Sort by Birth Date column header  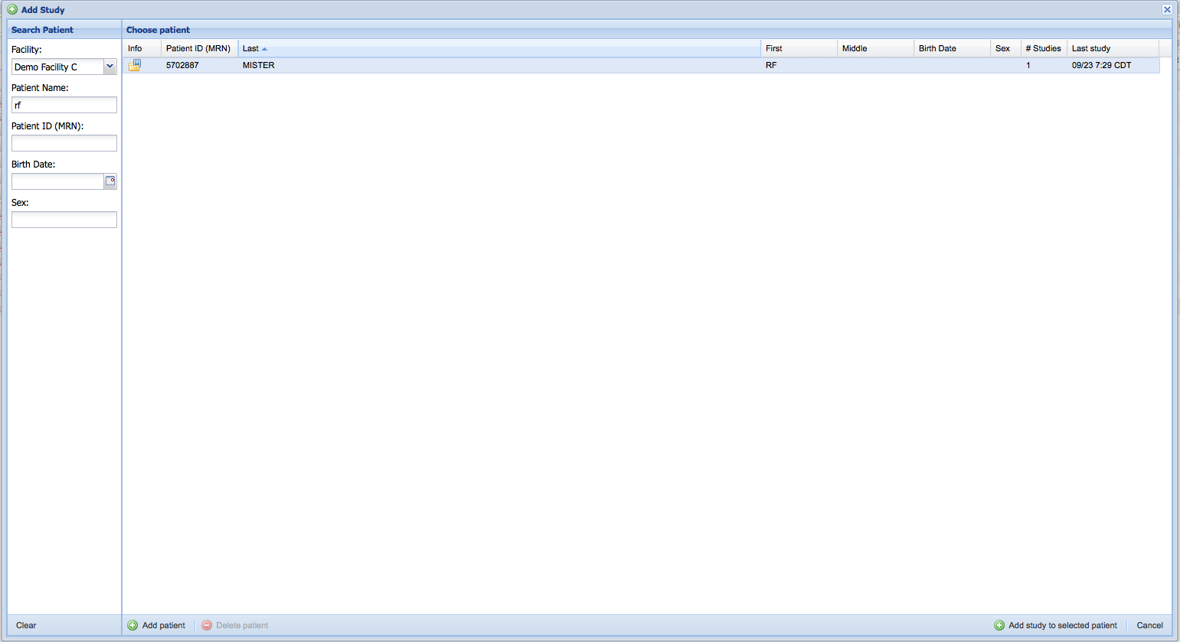coord(952,48)
